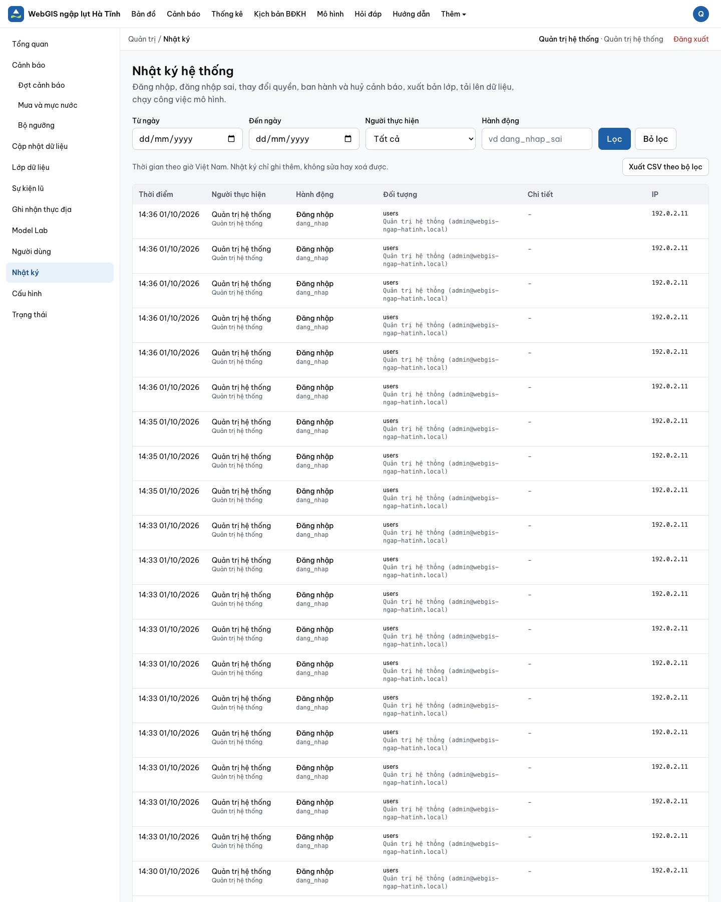Click the Chi tiết column header
721x902 pixels.
tap(540, 194)
